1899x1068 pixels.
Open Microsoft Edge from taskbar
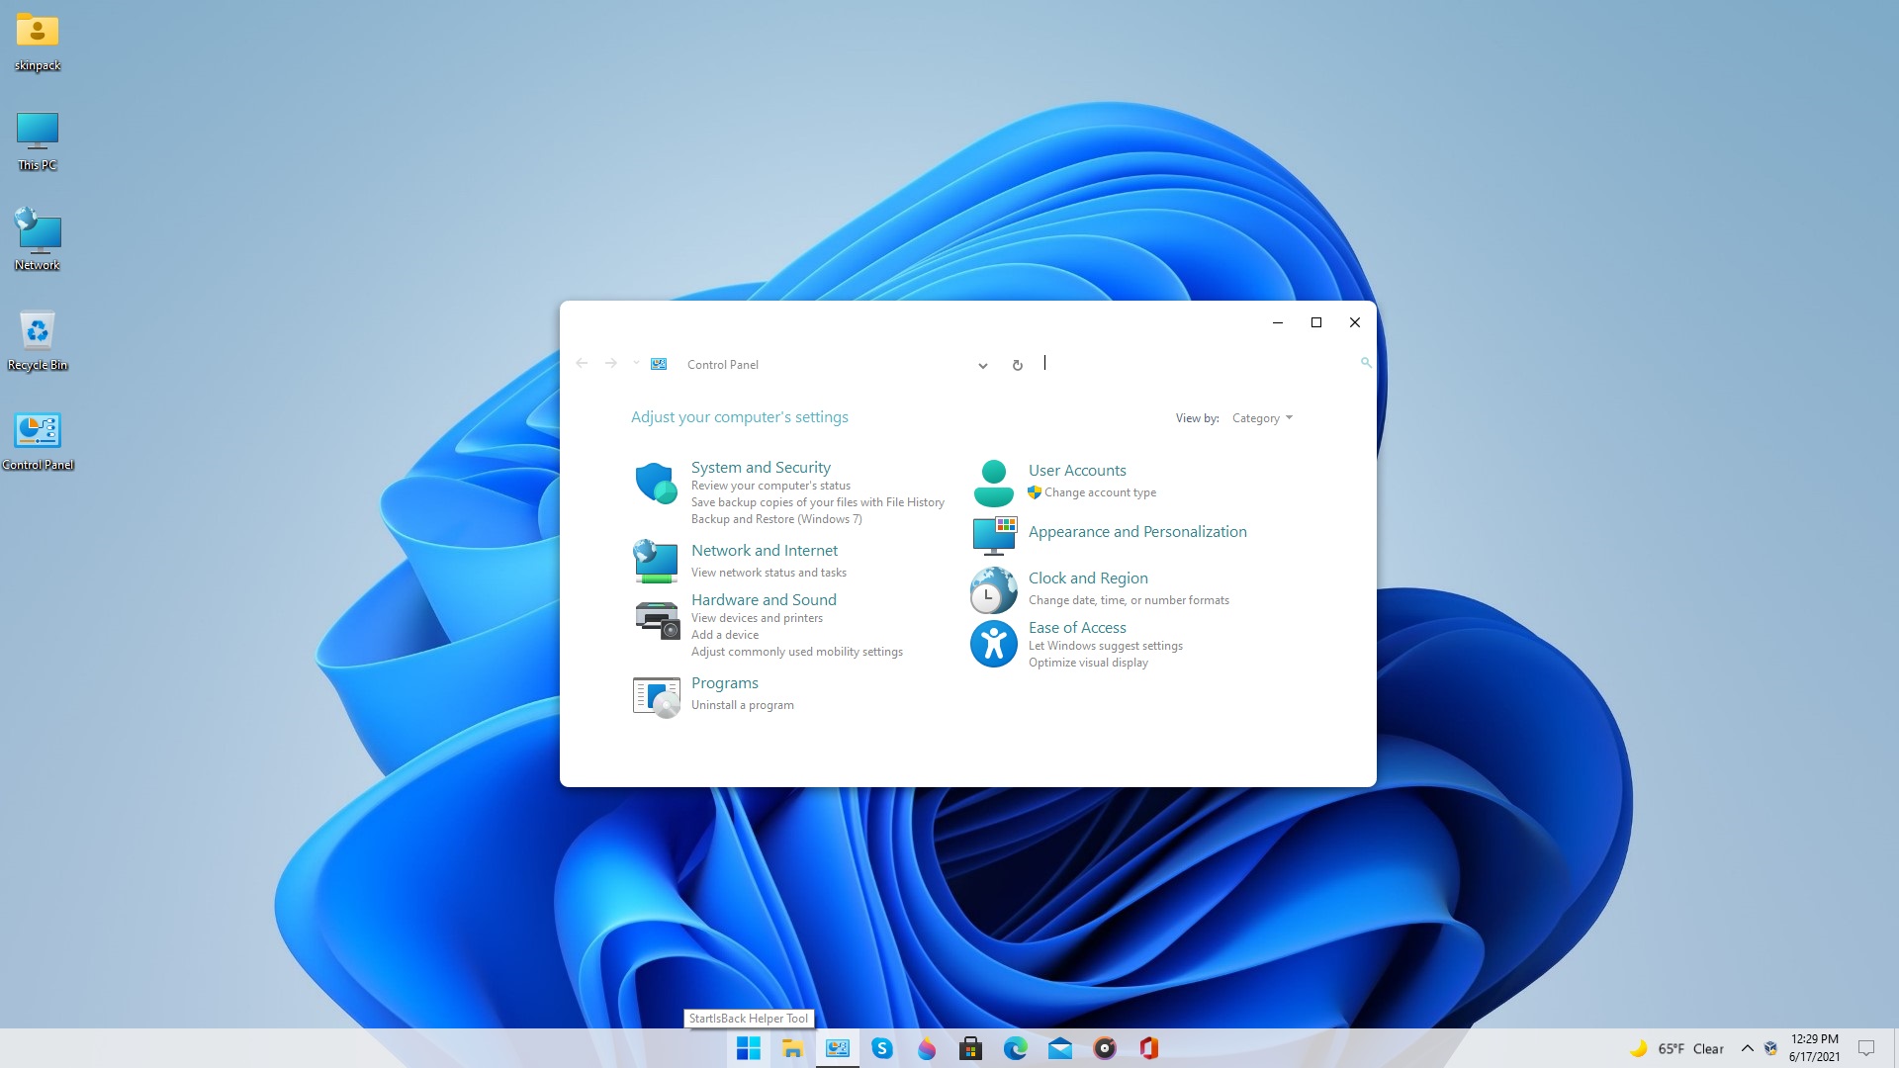tap(1015, 1047)
